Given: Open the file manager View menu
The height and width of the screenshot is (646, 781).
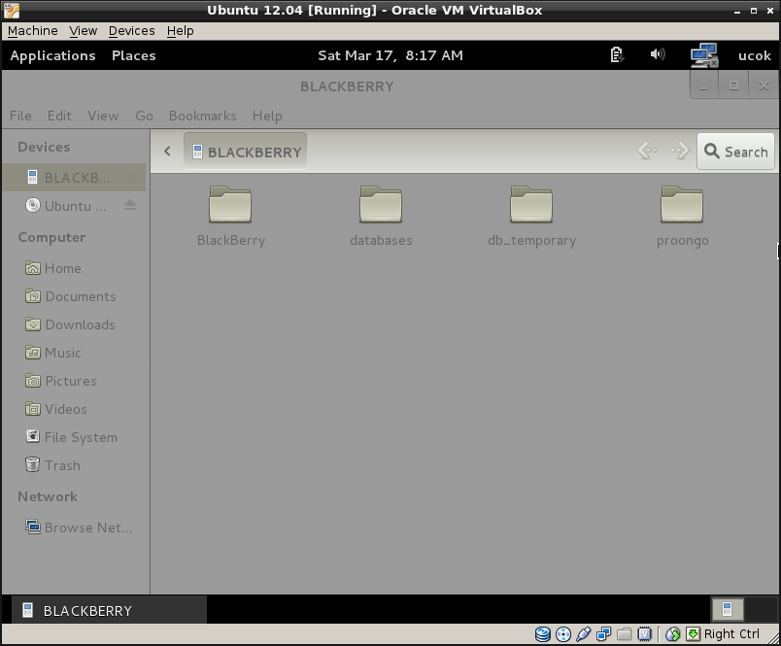Looking at the screenshot, I should tap(103, 116).
